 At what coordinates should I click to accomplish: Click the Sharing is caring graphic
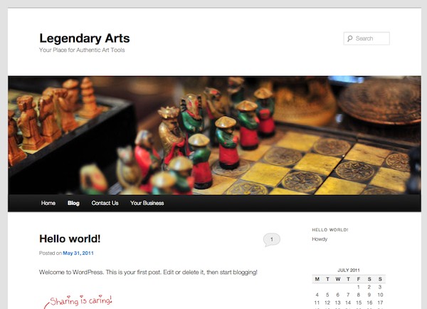coord(79,301)
